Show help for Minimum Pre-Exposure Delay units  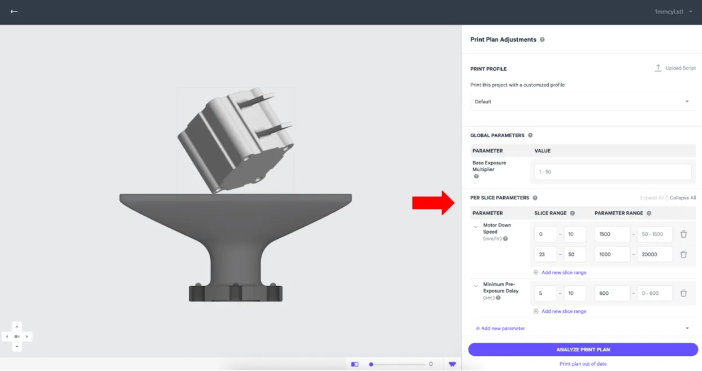(498, 298)
